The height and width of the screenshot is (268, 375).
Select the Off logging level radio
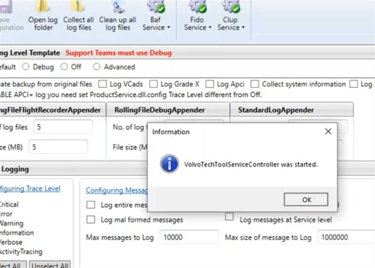[64, 67]
